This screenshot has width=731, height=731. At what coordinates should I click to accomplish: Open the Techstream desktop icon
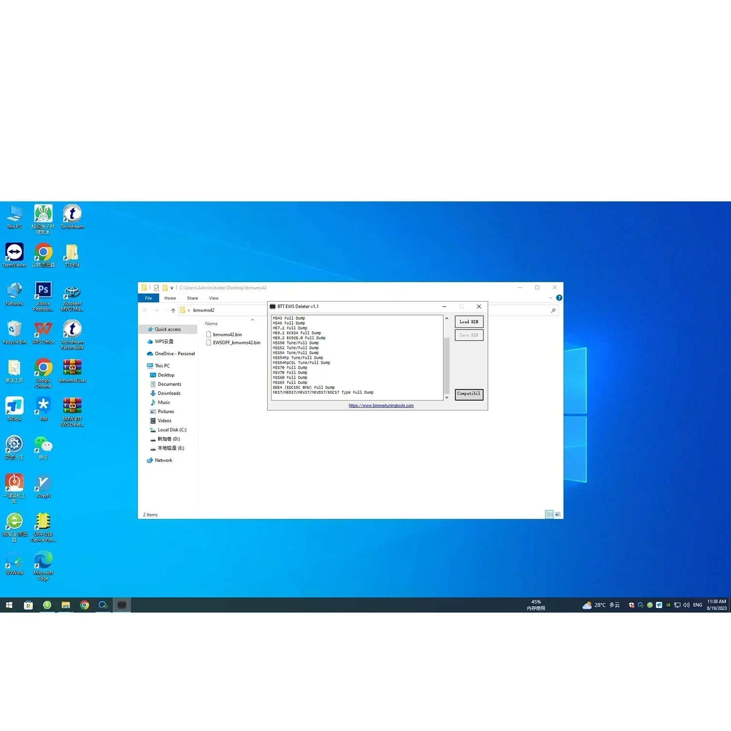(72, 217)
